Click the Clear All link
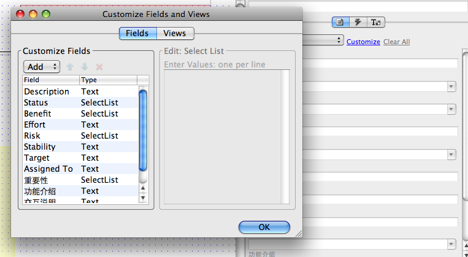Viewport: 468px width, 257px height. tap(396, 42)
